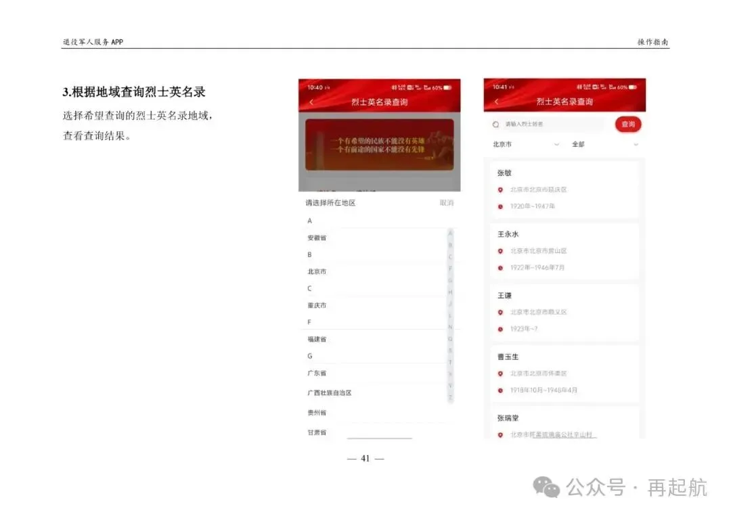731x517 pixels.
Task: Tap 取消 to cancel region selection
Action: [446, 203]
